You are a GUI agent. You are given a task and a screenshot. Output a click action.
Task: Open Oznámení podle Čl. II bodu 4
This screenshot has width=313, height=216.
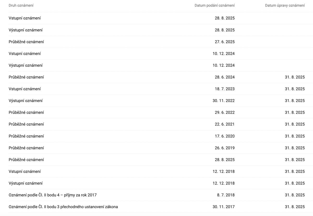[x=53, y=195]
